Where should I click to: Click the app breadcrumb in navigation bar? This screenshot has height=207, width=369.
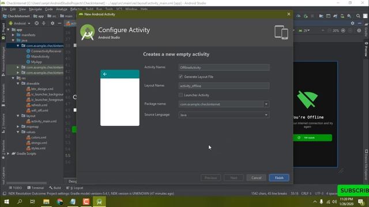tap(39, 16)
